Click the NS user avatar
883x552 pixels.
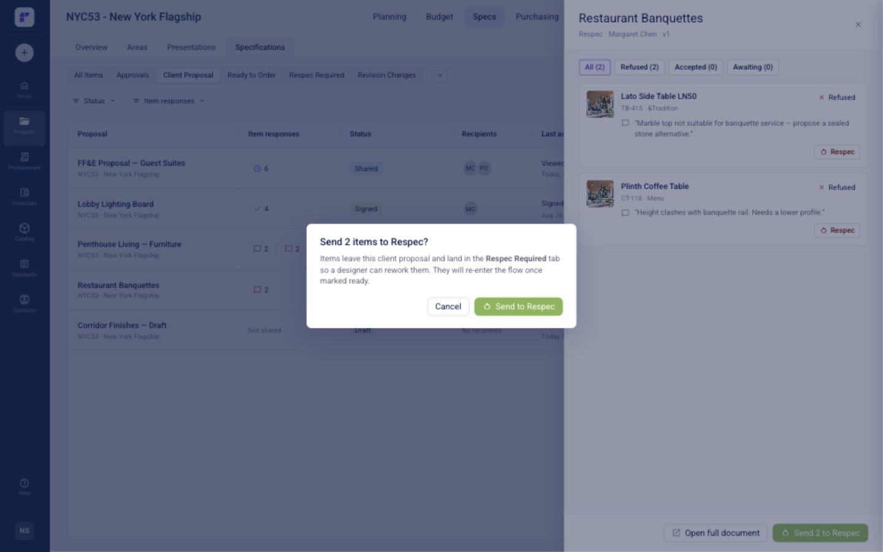point(25,531)
